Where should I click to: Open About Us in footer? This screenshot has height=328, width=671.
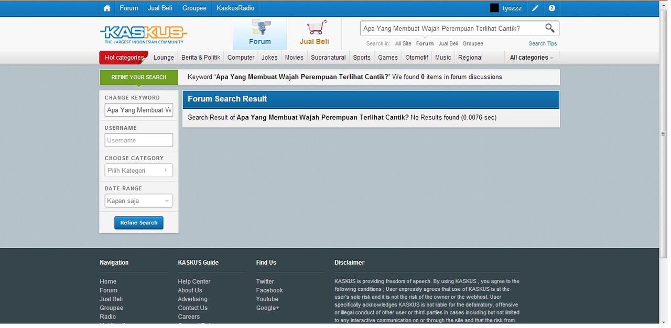[x=190, y=290]
